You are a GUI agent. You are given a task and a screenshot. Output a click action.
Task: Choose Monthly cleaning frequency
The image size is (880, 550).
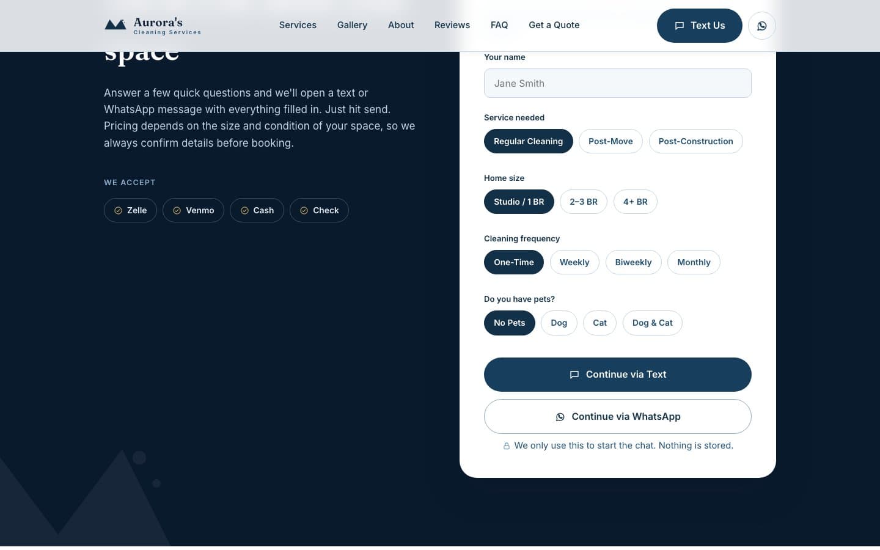pos(694,262)
